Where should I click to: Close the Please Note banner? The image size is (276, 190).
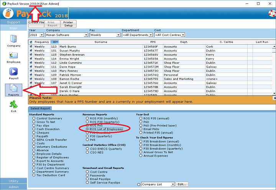coord(274,98)
